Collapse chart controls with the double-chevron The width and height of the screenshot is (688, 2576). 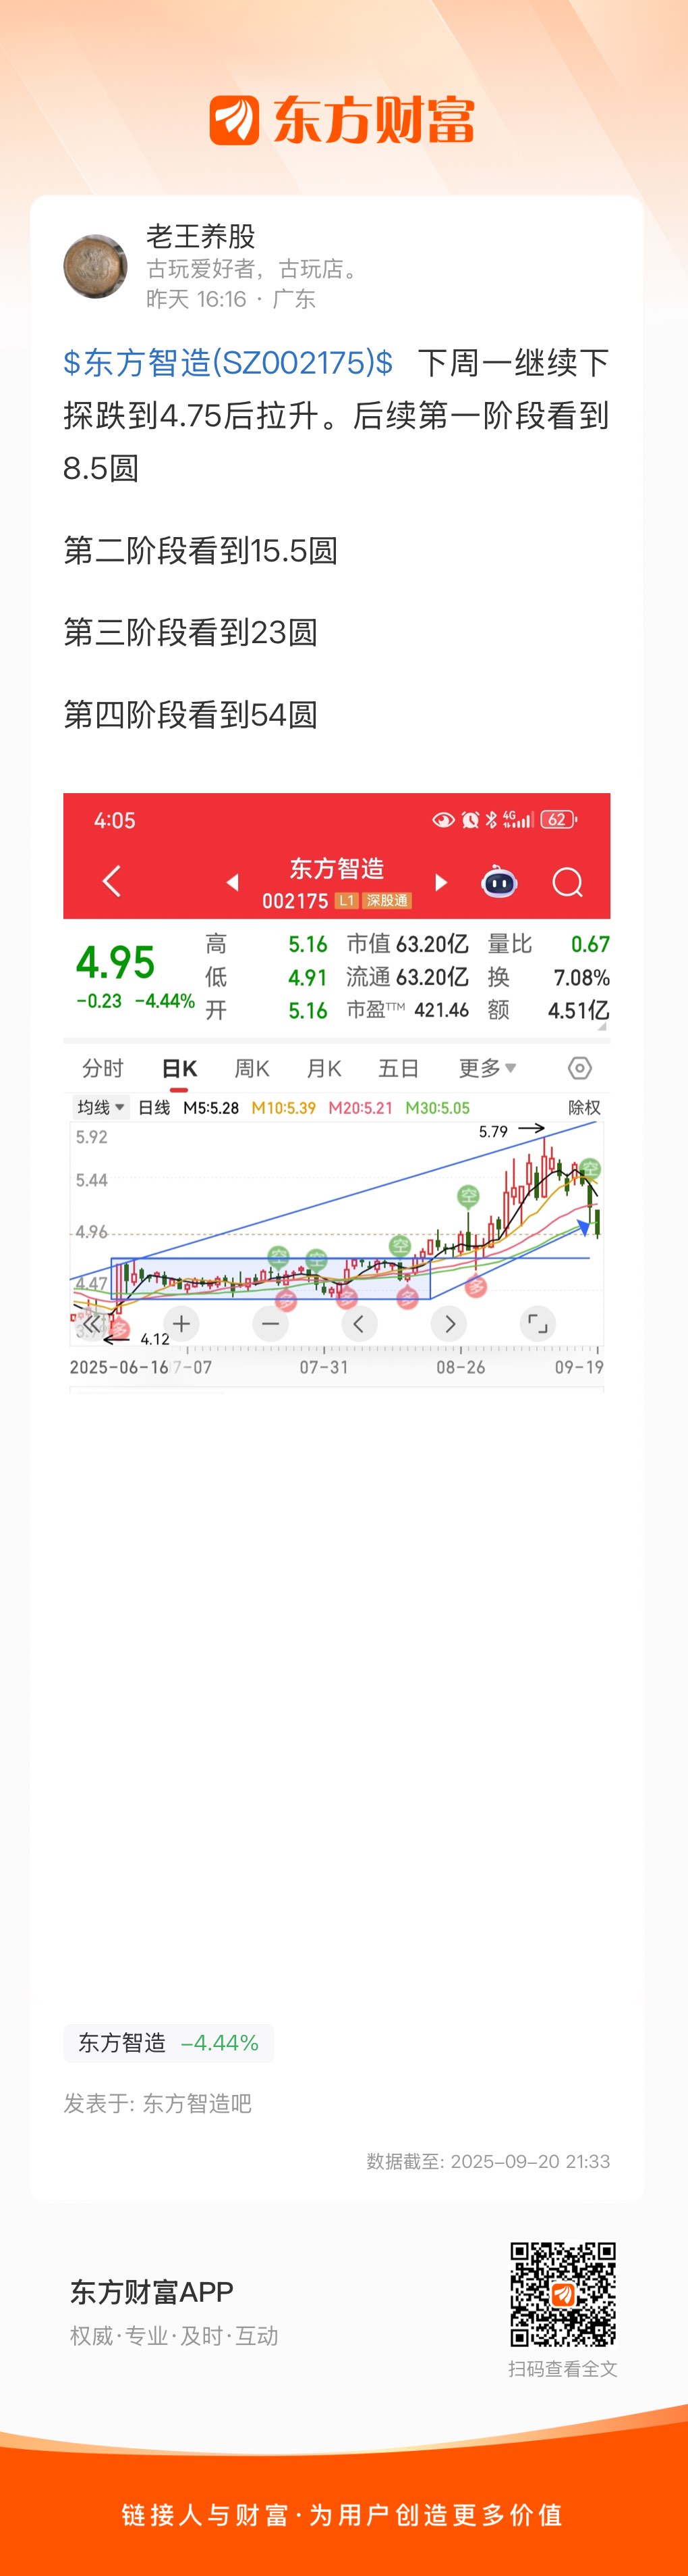pos(91,1324)
